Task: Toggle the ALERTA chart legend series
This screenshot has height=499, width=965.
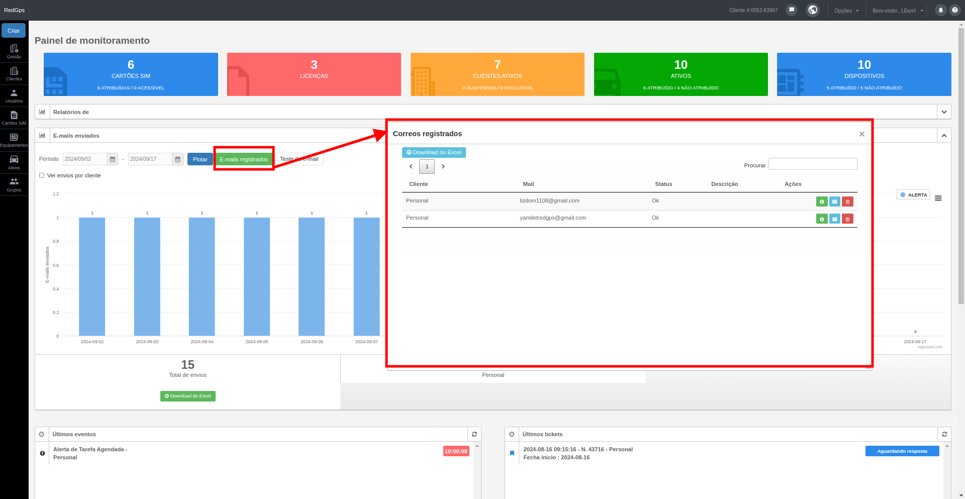Action: pyautogui.click(x=913, y=194)
